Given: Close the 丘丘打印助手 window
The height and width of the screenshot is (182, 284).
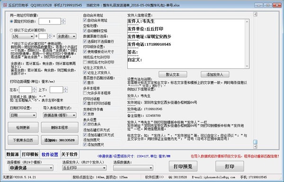Looking at the screenshot, I should pos(277,5).
